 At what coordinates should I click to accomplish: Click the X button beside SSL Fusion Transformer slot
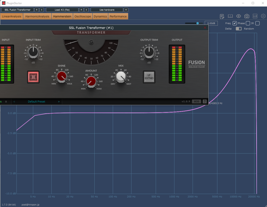[x=41, y=10]
